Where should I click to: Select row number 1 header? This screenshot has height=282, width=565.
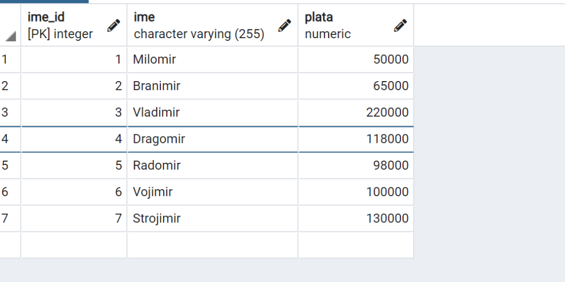click(x=10, y=59)
